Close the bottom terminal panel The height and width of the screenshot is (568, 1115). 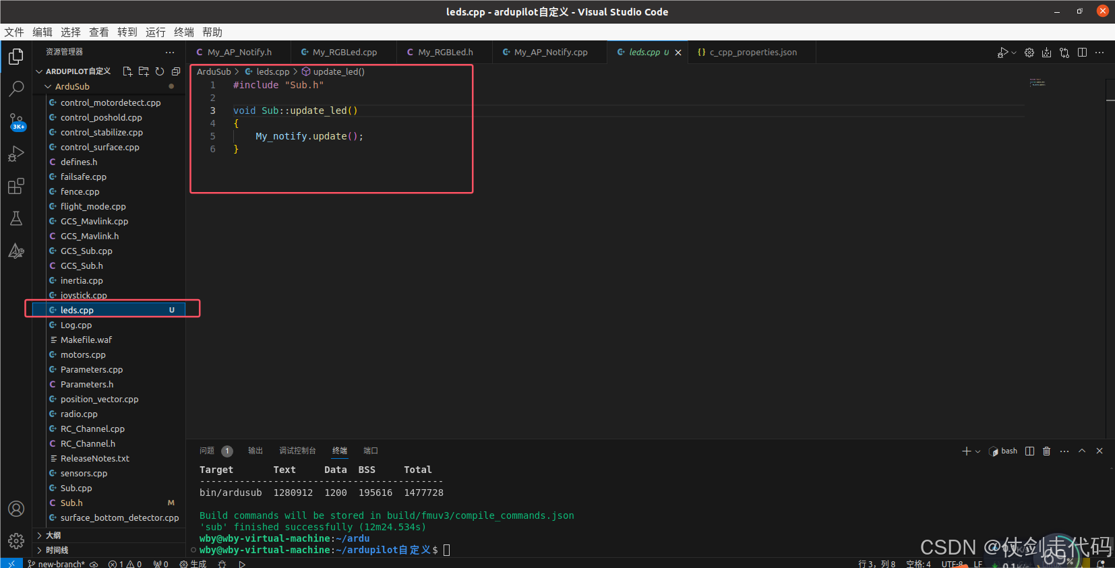tap(1099, 451)
